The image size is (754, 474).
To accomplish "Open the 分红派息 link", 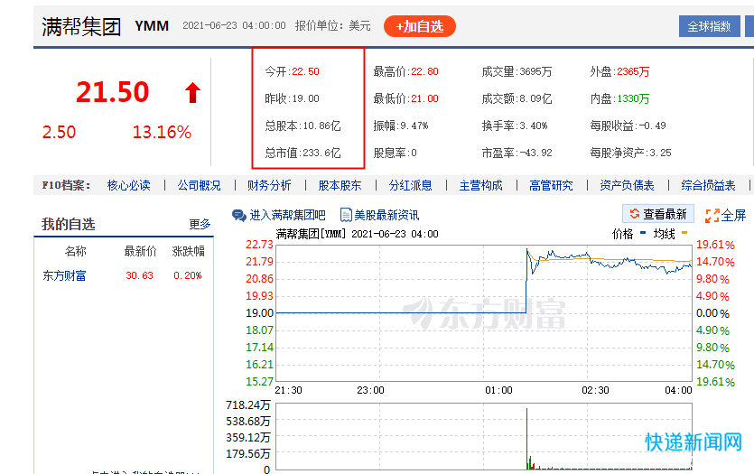I will 410,186.
